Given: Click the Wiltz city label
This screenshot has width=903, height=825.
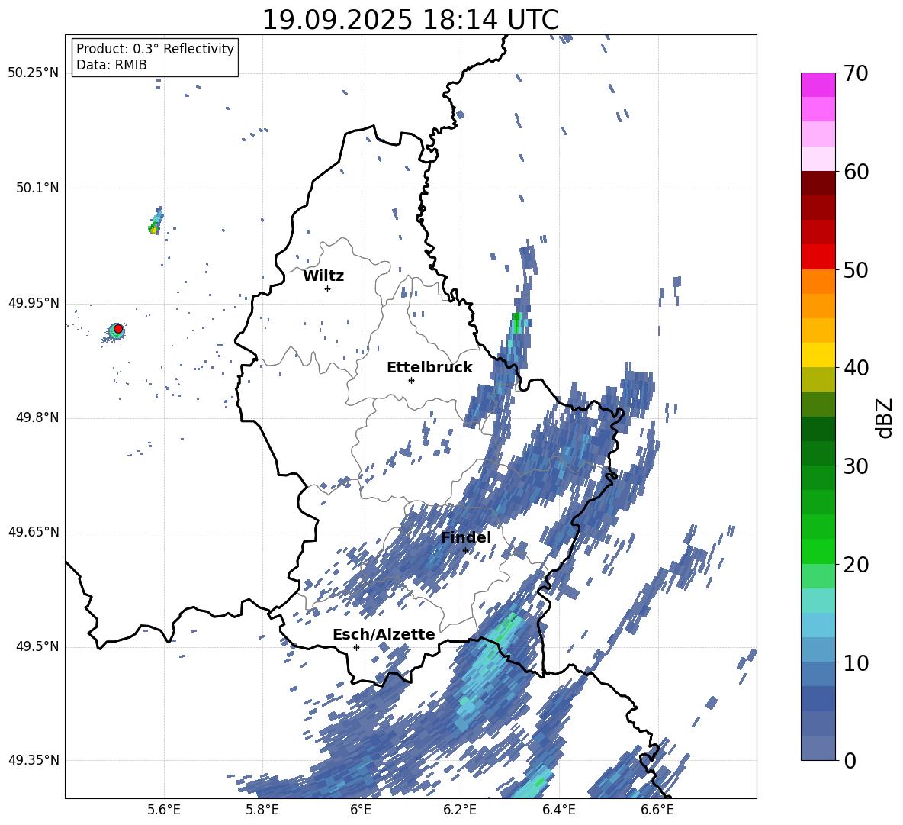Looking at the screenshot, I should click(x=323, y=276).
